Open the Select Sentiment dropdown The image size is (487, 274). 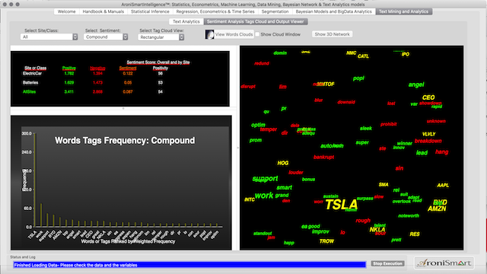pyautogui.click(x=106, y=37)
